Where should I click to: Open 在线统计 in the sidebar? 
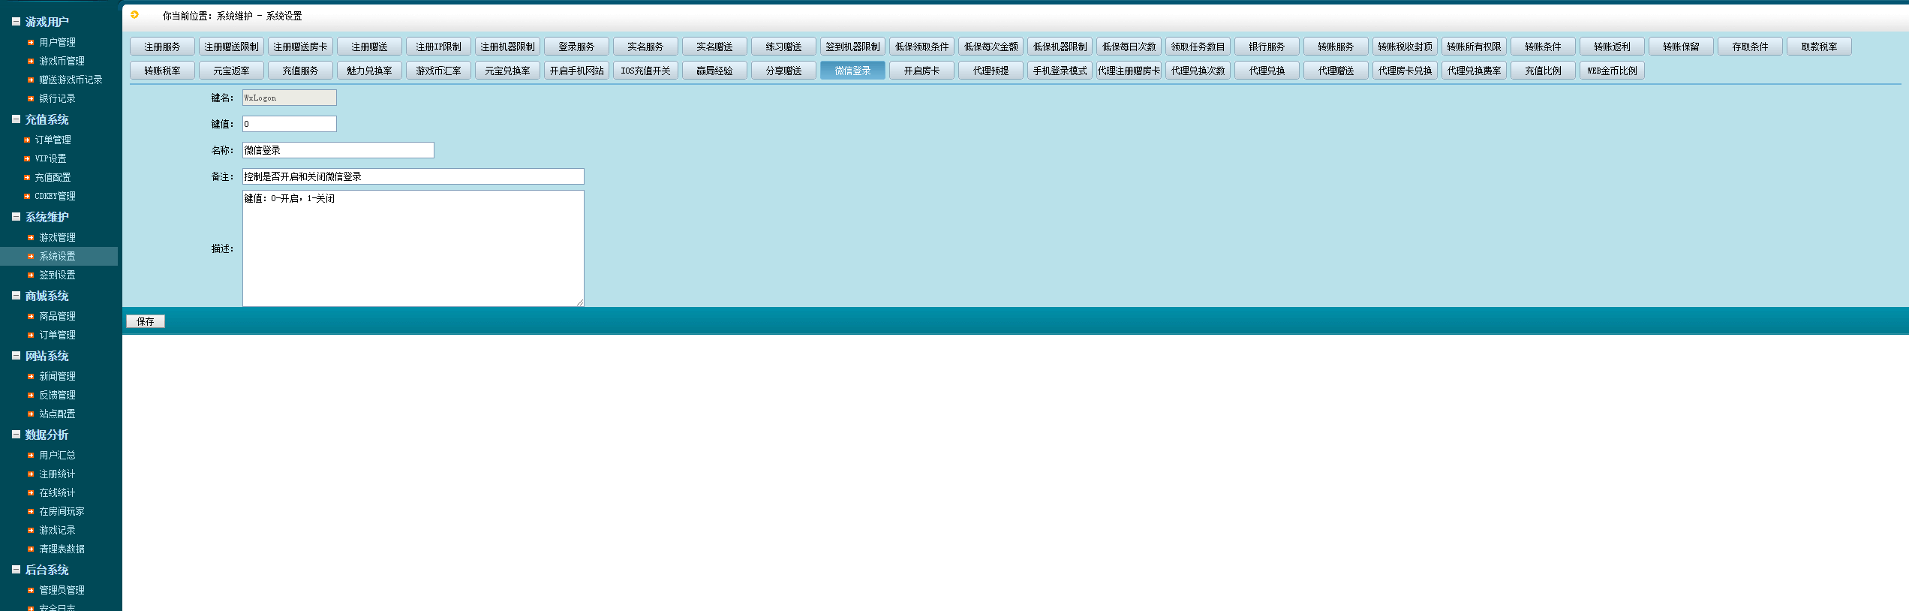coord(57,493)
